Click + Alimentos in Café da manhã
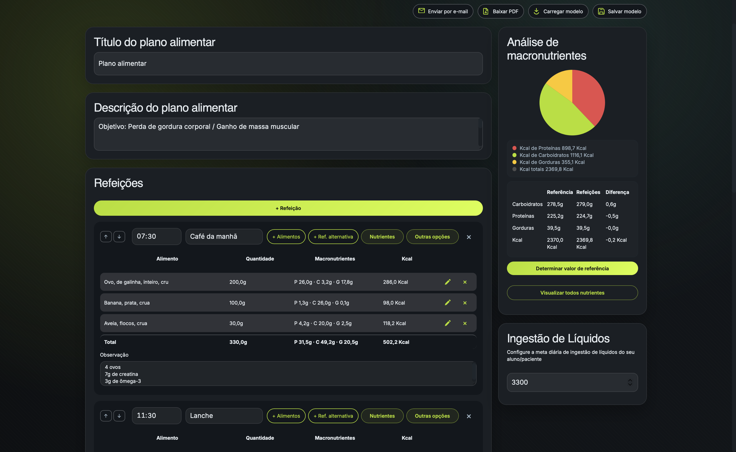Viewport: 736px width, 452px height. point(286,237)
